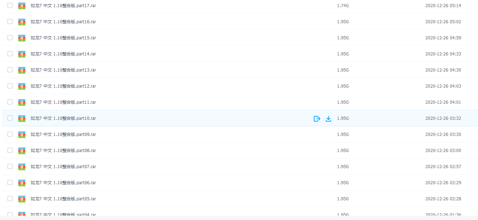Tick the checkbox for part17.rar
478x220 pixels.
(10, 5)
